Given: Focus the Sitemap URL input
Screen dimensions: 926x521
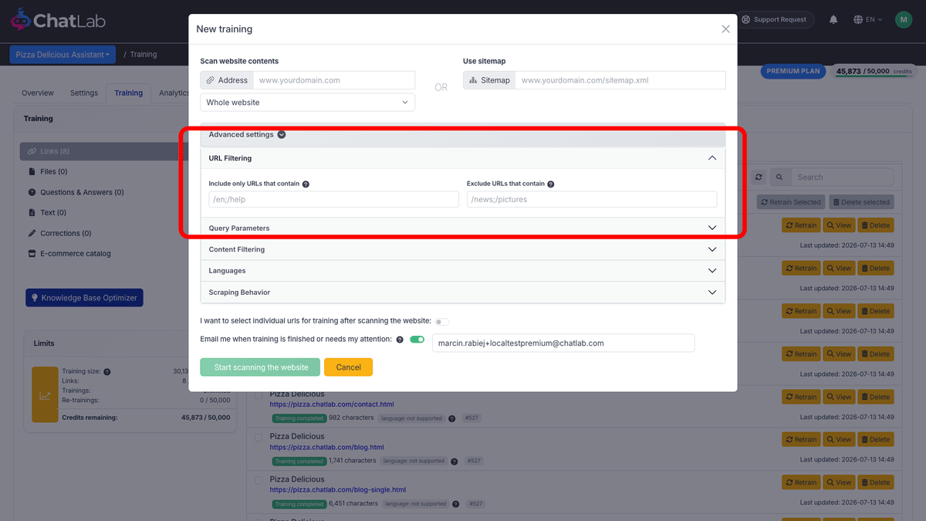Looking at the screenshot, I should 620,80.
